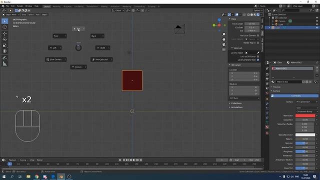
Task: Open the Object Mode dropdown
Action: click(x=11, y=14)
